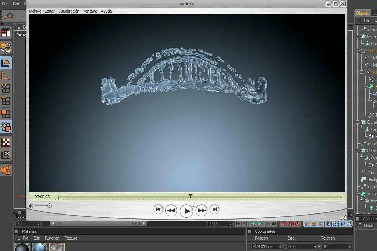Click the Make Editable sphere icon
Viewport: 377px width, 251px height.
tap(6, 48)
